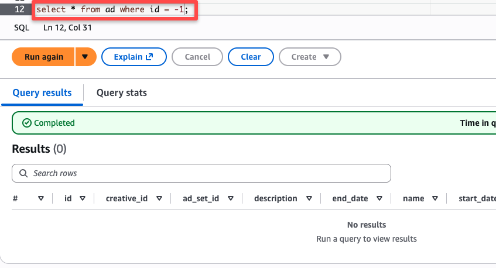The width and height of the screenshot is (496, 268).
Task: Click the Ln 12, Col 31 cursor position
Action: pyautogui.click(x=67, y=28)
